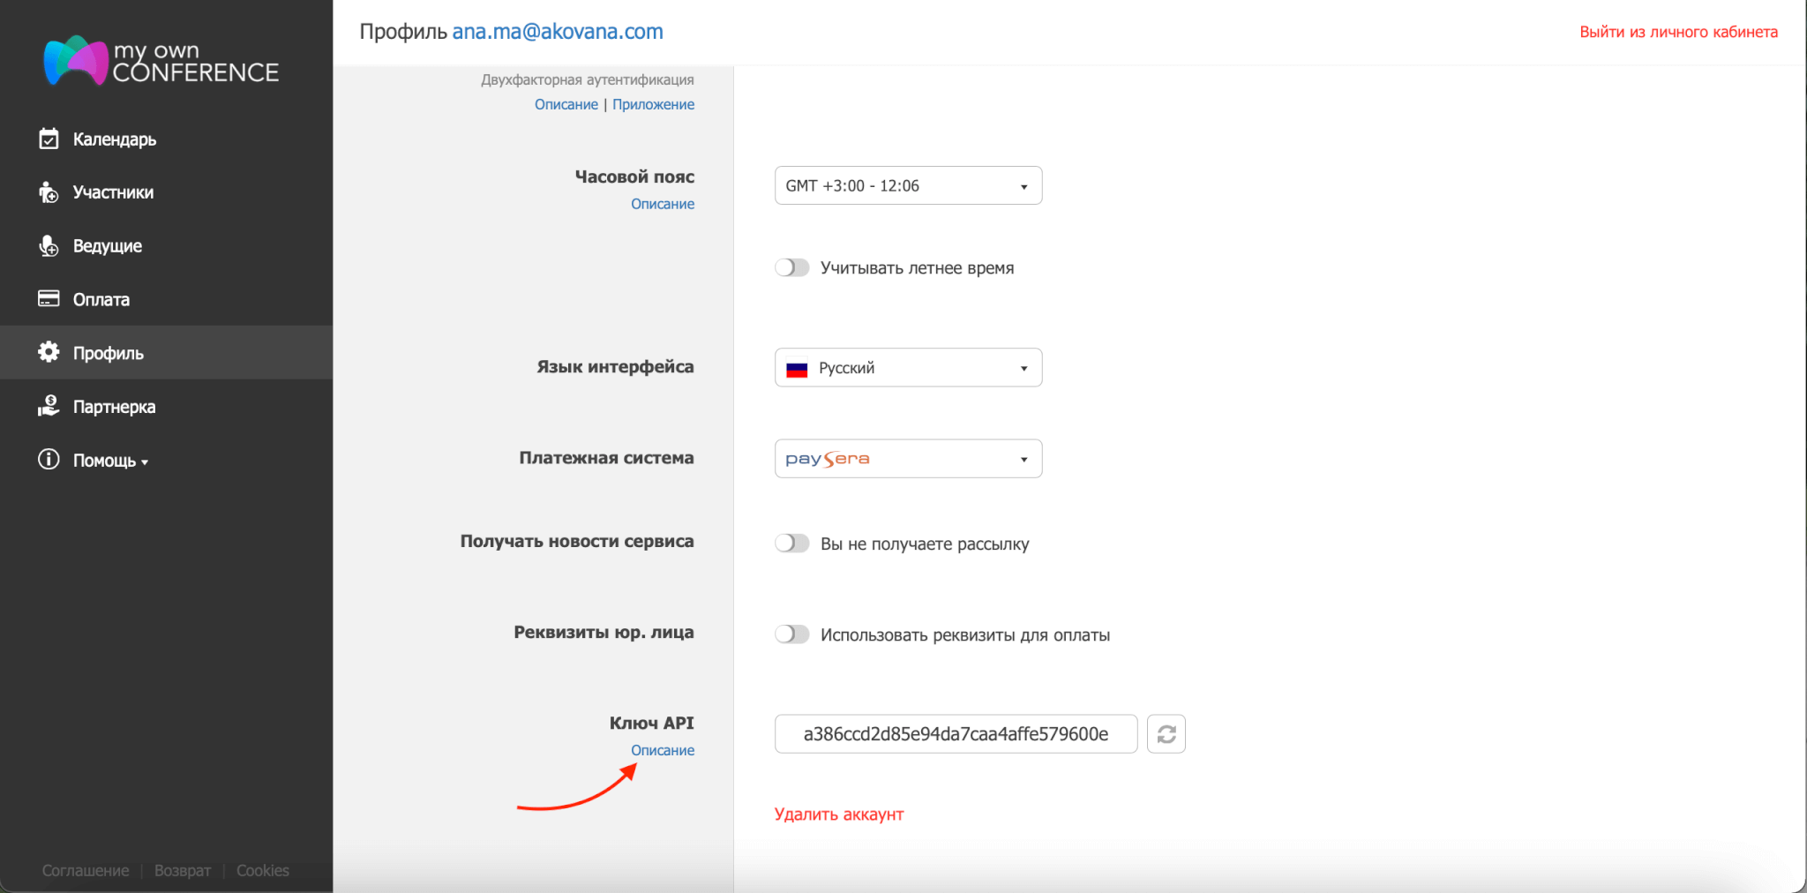Enable Использовать реквизиты для оплаты

click(x=791, y=634)
